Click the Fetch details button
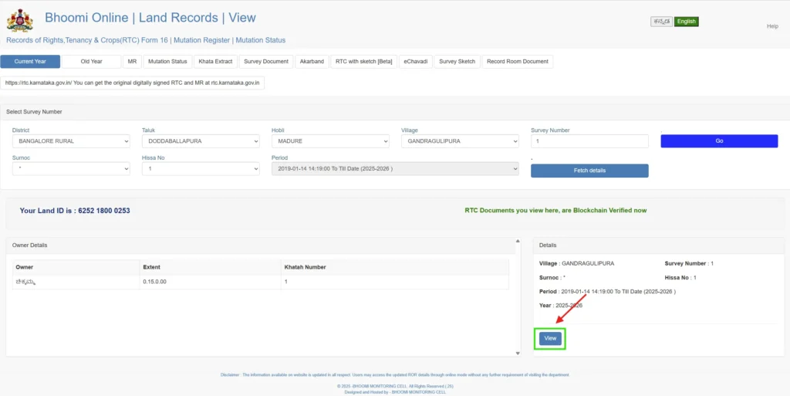790x396 pixels. coord(589,171)
